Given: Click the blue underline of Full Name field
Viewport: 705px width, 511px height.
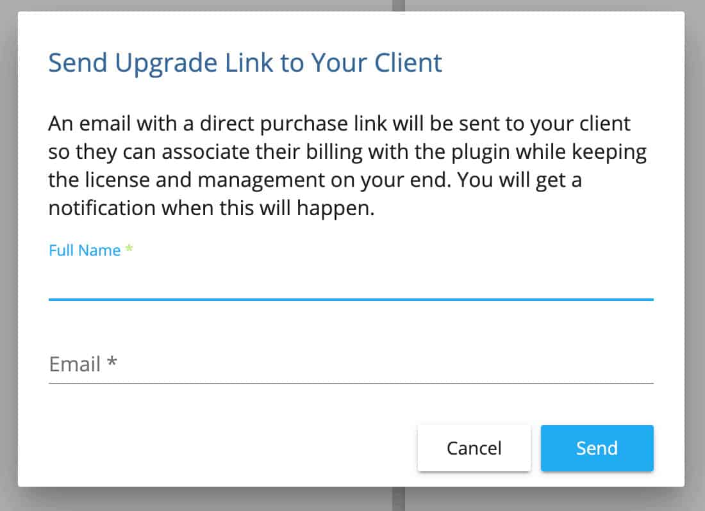Looking at the screenshot, I should [x=351, y=299].
